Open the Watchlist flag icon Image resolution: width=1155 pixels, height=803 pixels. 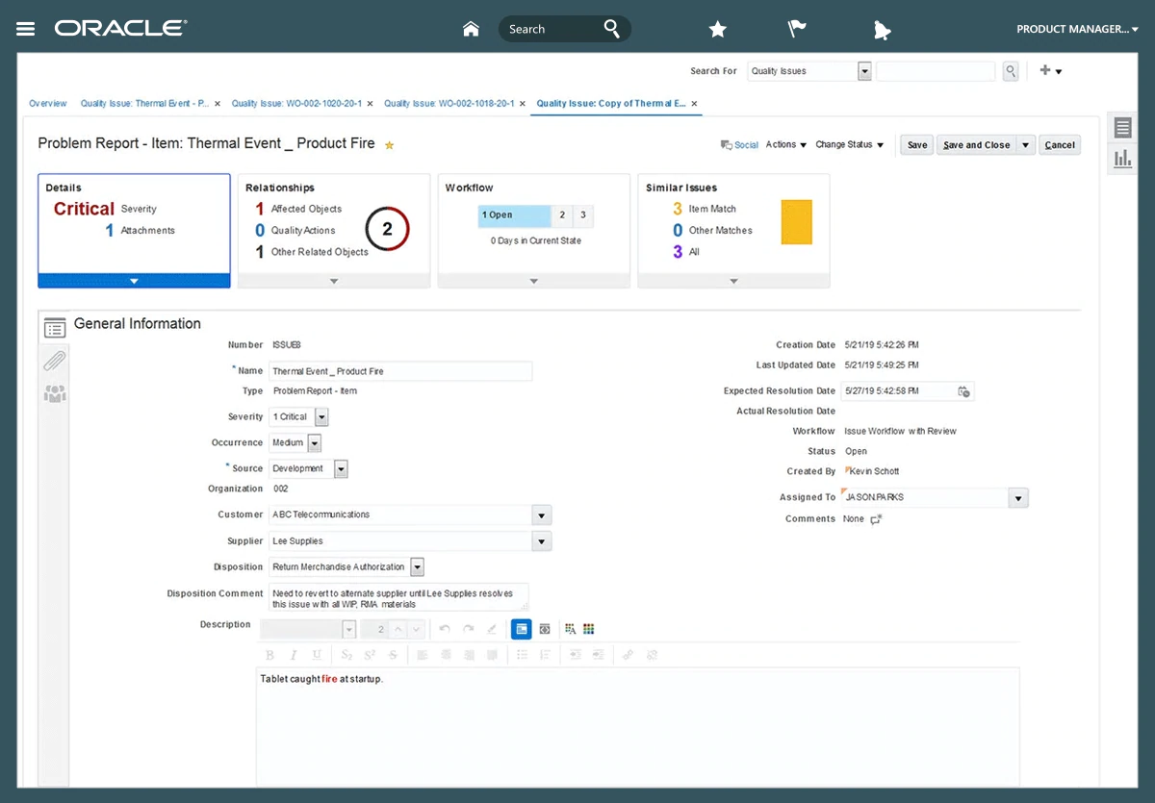(797, 29)
